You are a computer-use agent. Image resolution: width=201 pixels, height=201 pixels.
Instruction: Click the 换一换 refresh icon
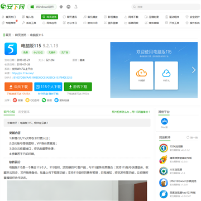pyautogui.click(x=188, y=137)
